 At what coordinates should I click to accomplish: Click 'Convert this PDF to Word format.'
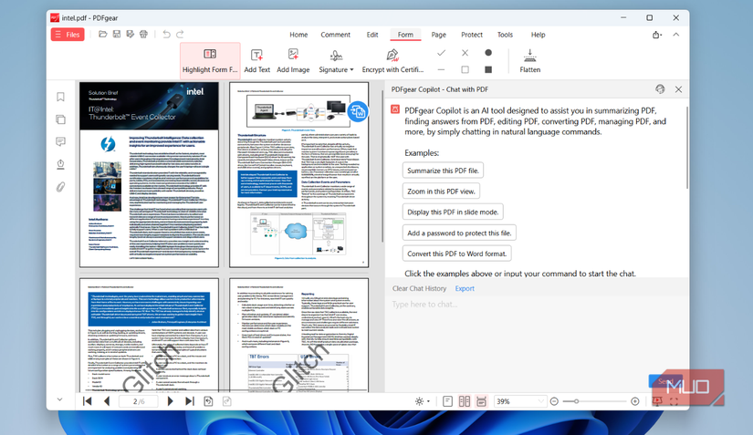point(456,254)
